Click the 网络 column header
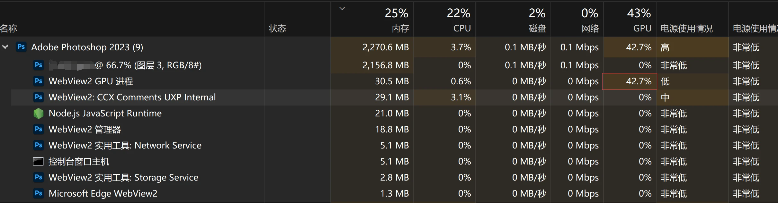778x203 pixels. [x=590, y=29]
